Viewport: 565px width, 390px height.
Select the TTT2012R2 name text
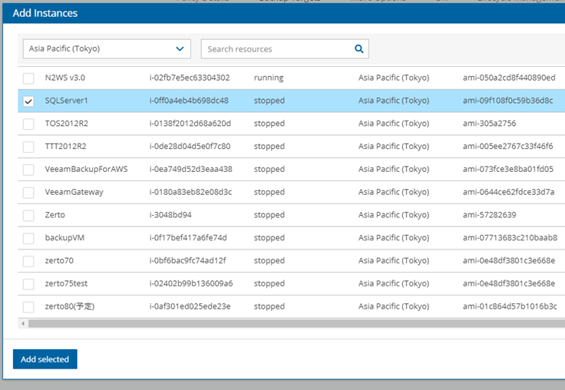tap(65, 146)
